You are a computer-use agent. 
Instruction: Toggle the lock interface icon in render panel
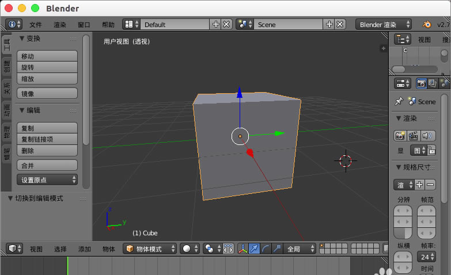(431, 151)
